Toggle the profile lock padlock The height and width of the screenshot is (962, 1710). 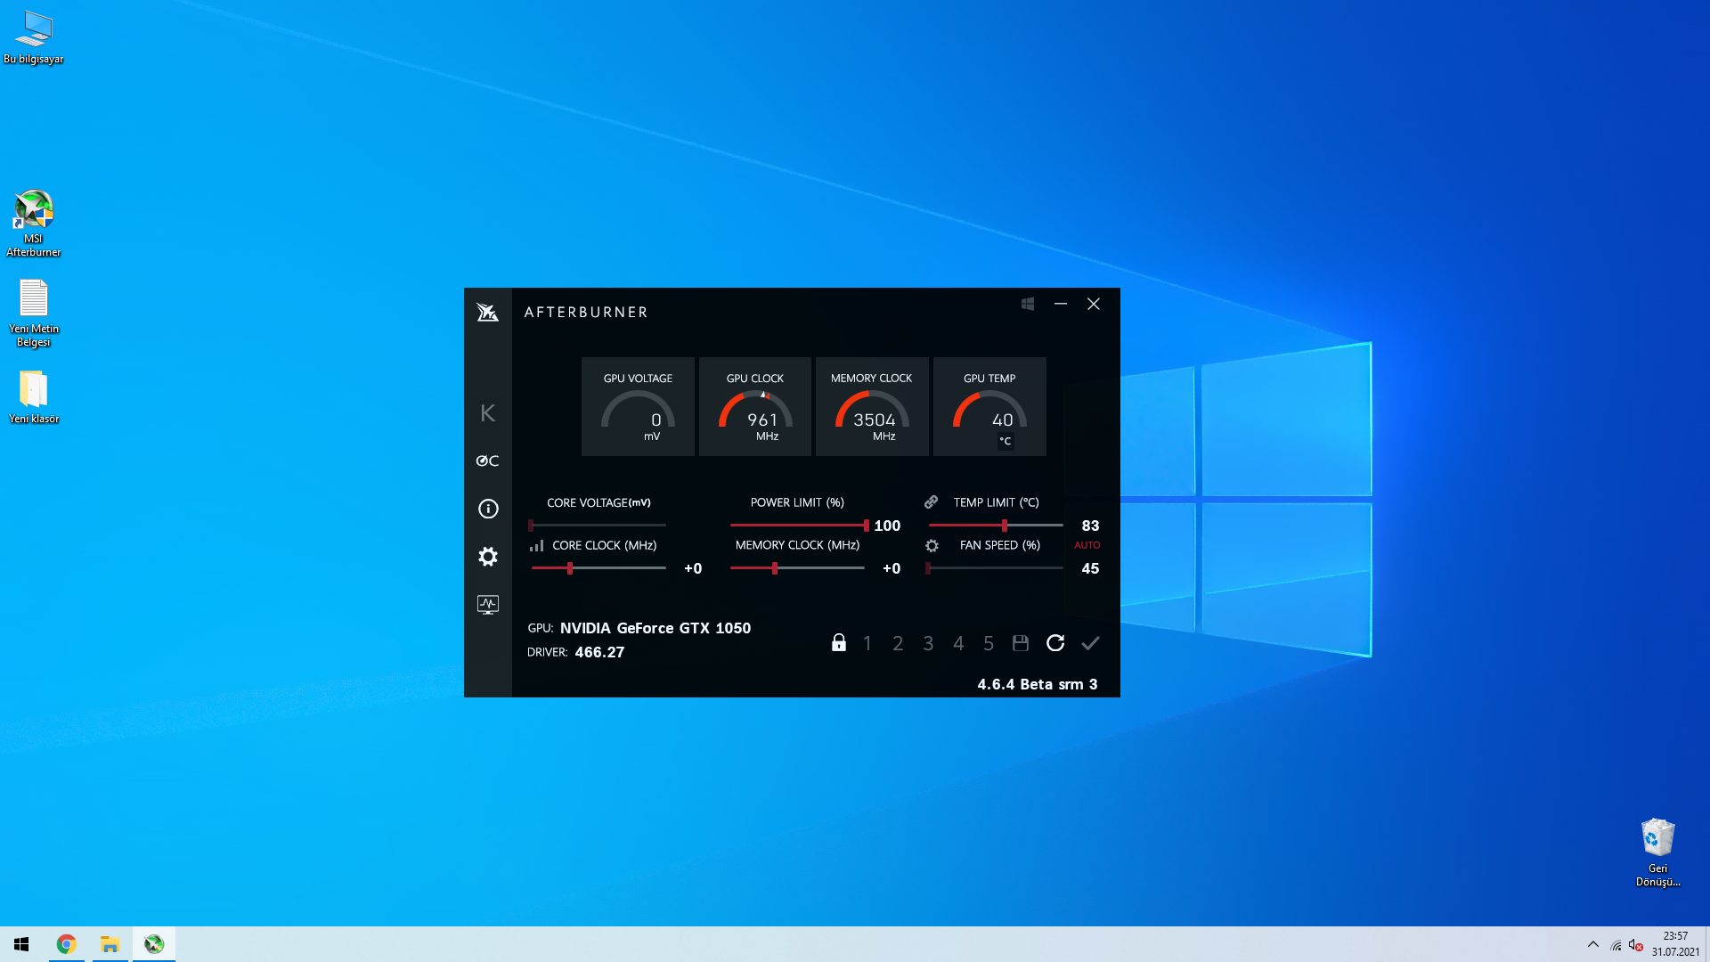point(838,643)
